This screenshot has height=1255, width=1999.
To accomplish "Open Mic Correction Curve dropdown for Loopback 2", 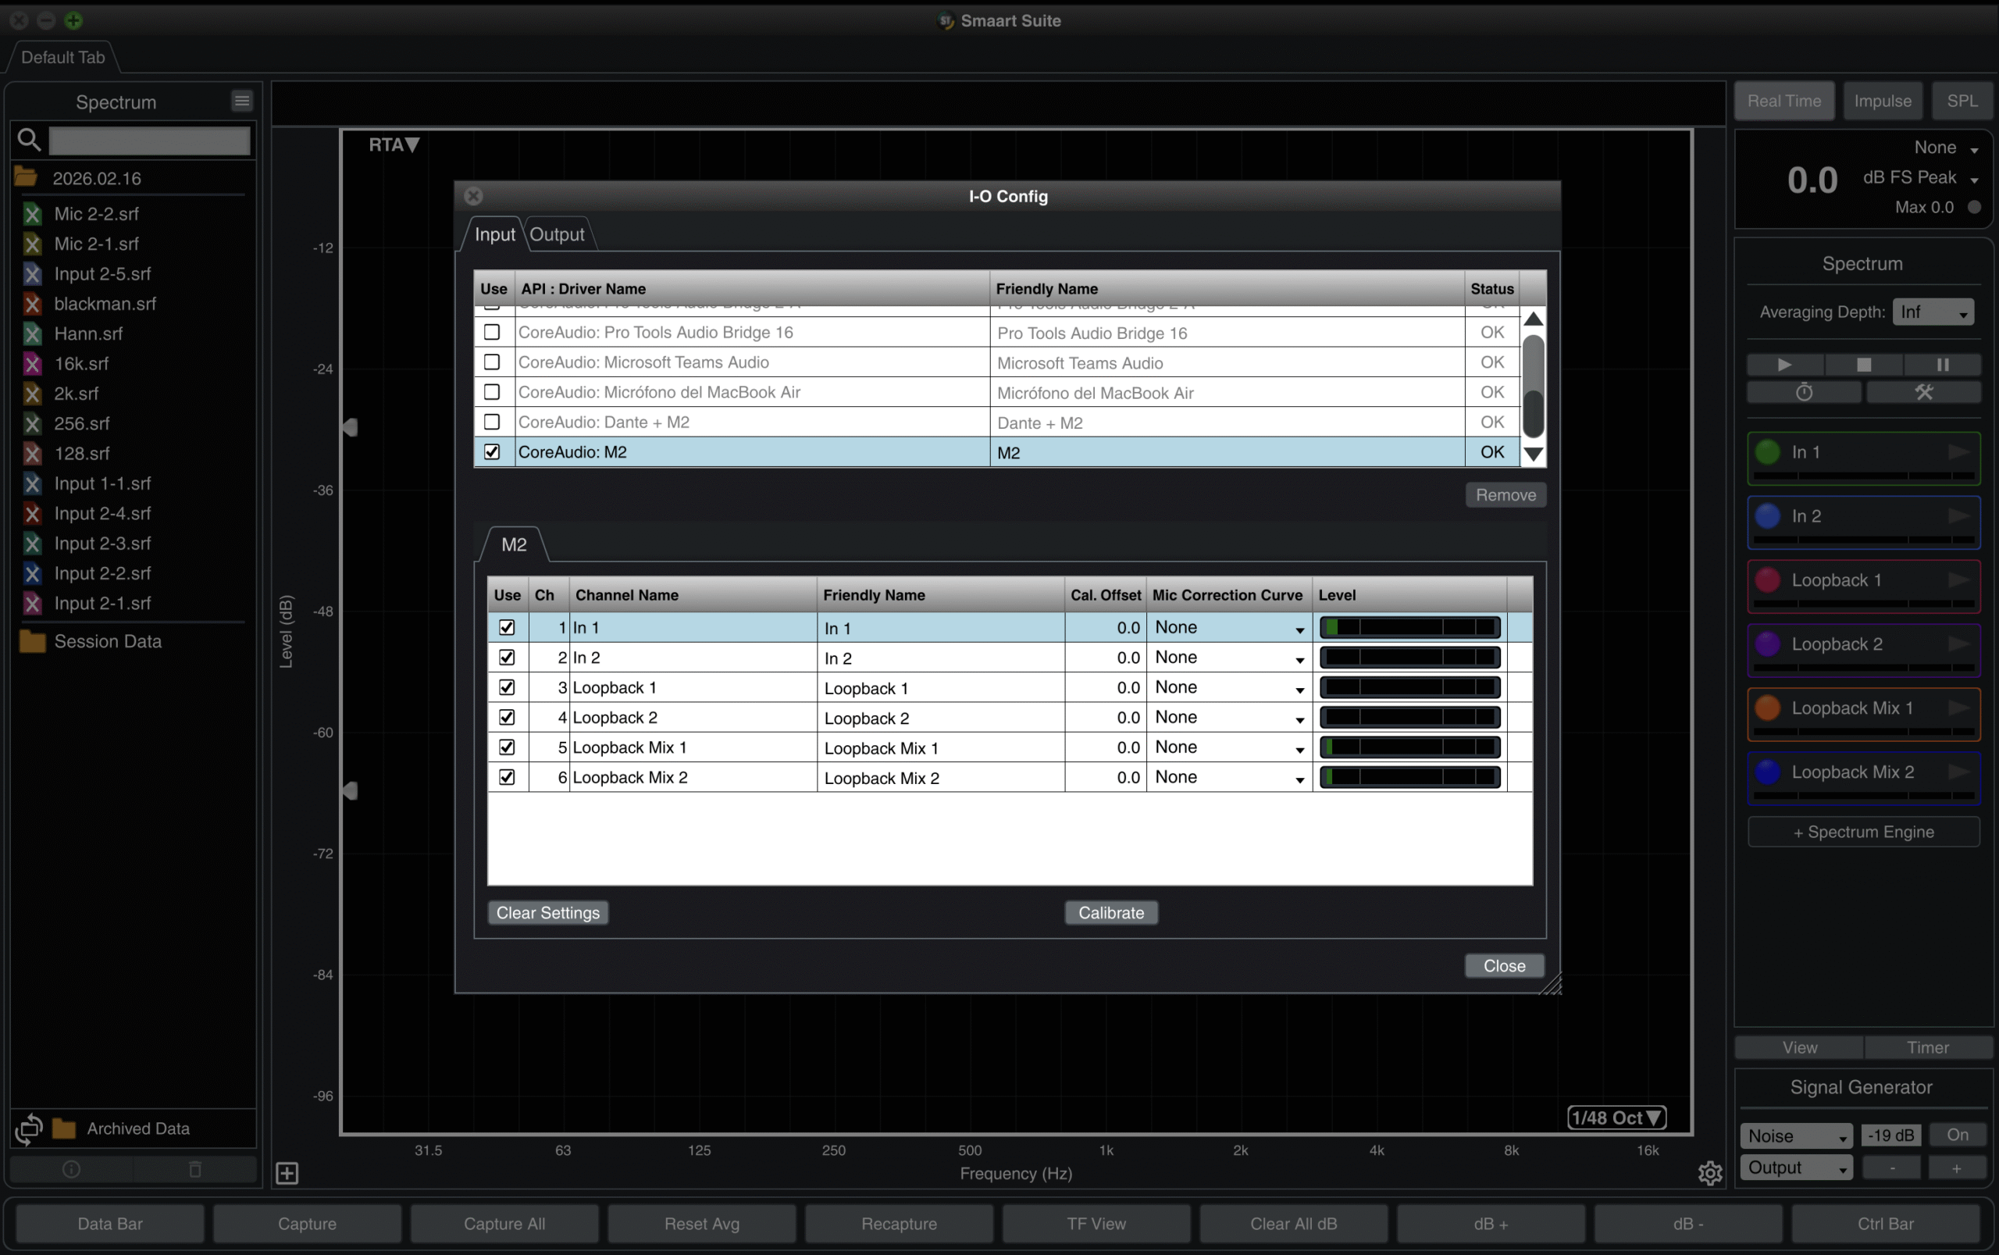I will coord(1228,717).
